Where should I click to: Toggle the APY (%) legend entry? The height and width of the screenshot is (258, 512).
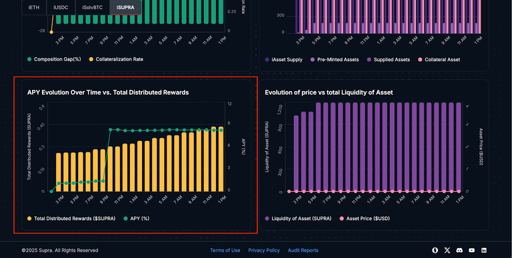[x=136, y=219]
